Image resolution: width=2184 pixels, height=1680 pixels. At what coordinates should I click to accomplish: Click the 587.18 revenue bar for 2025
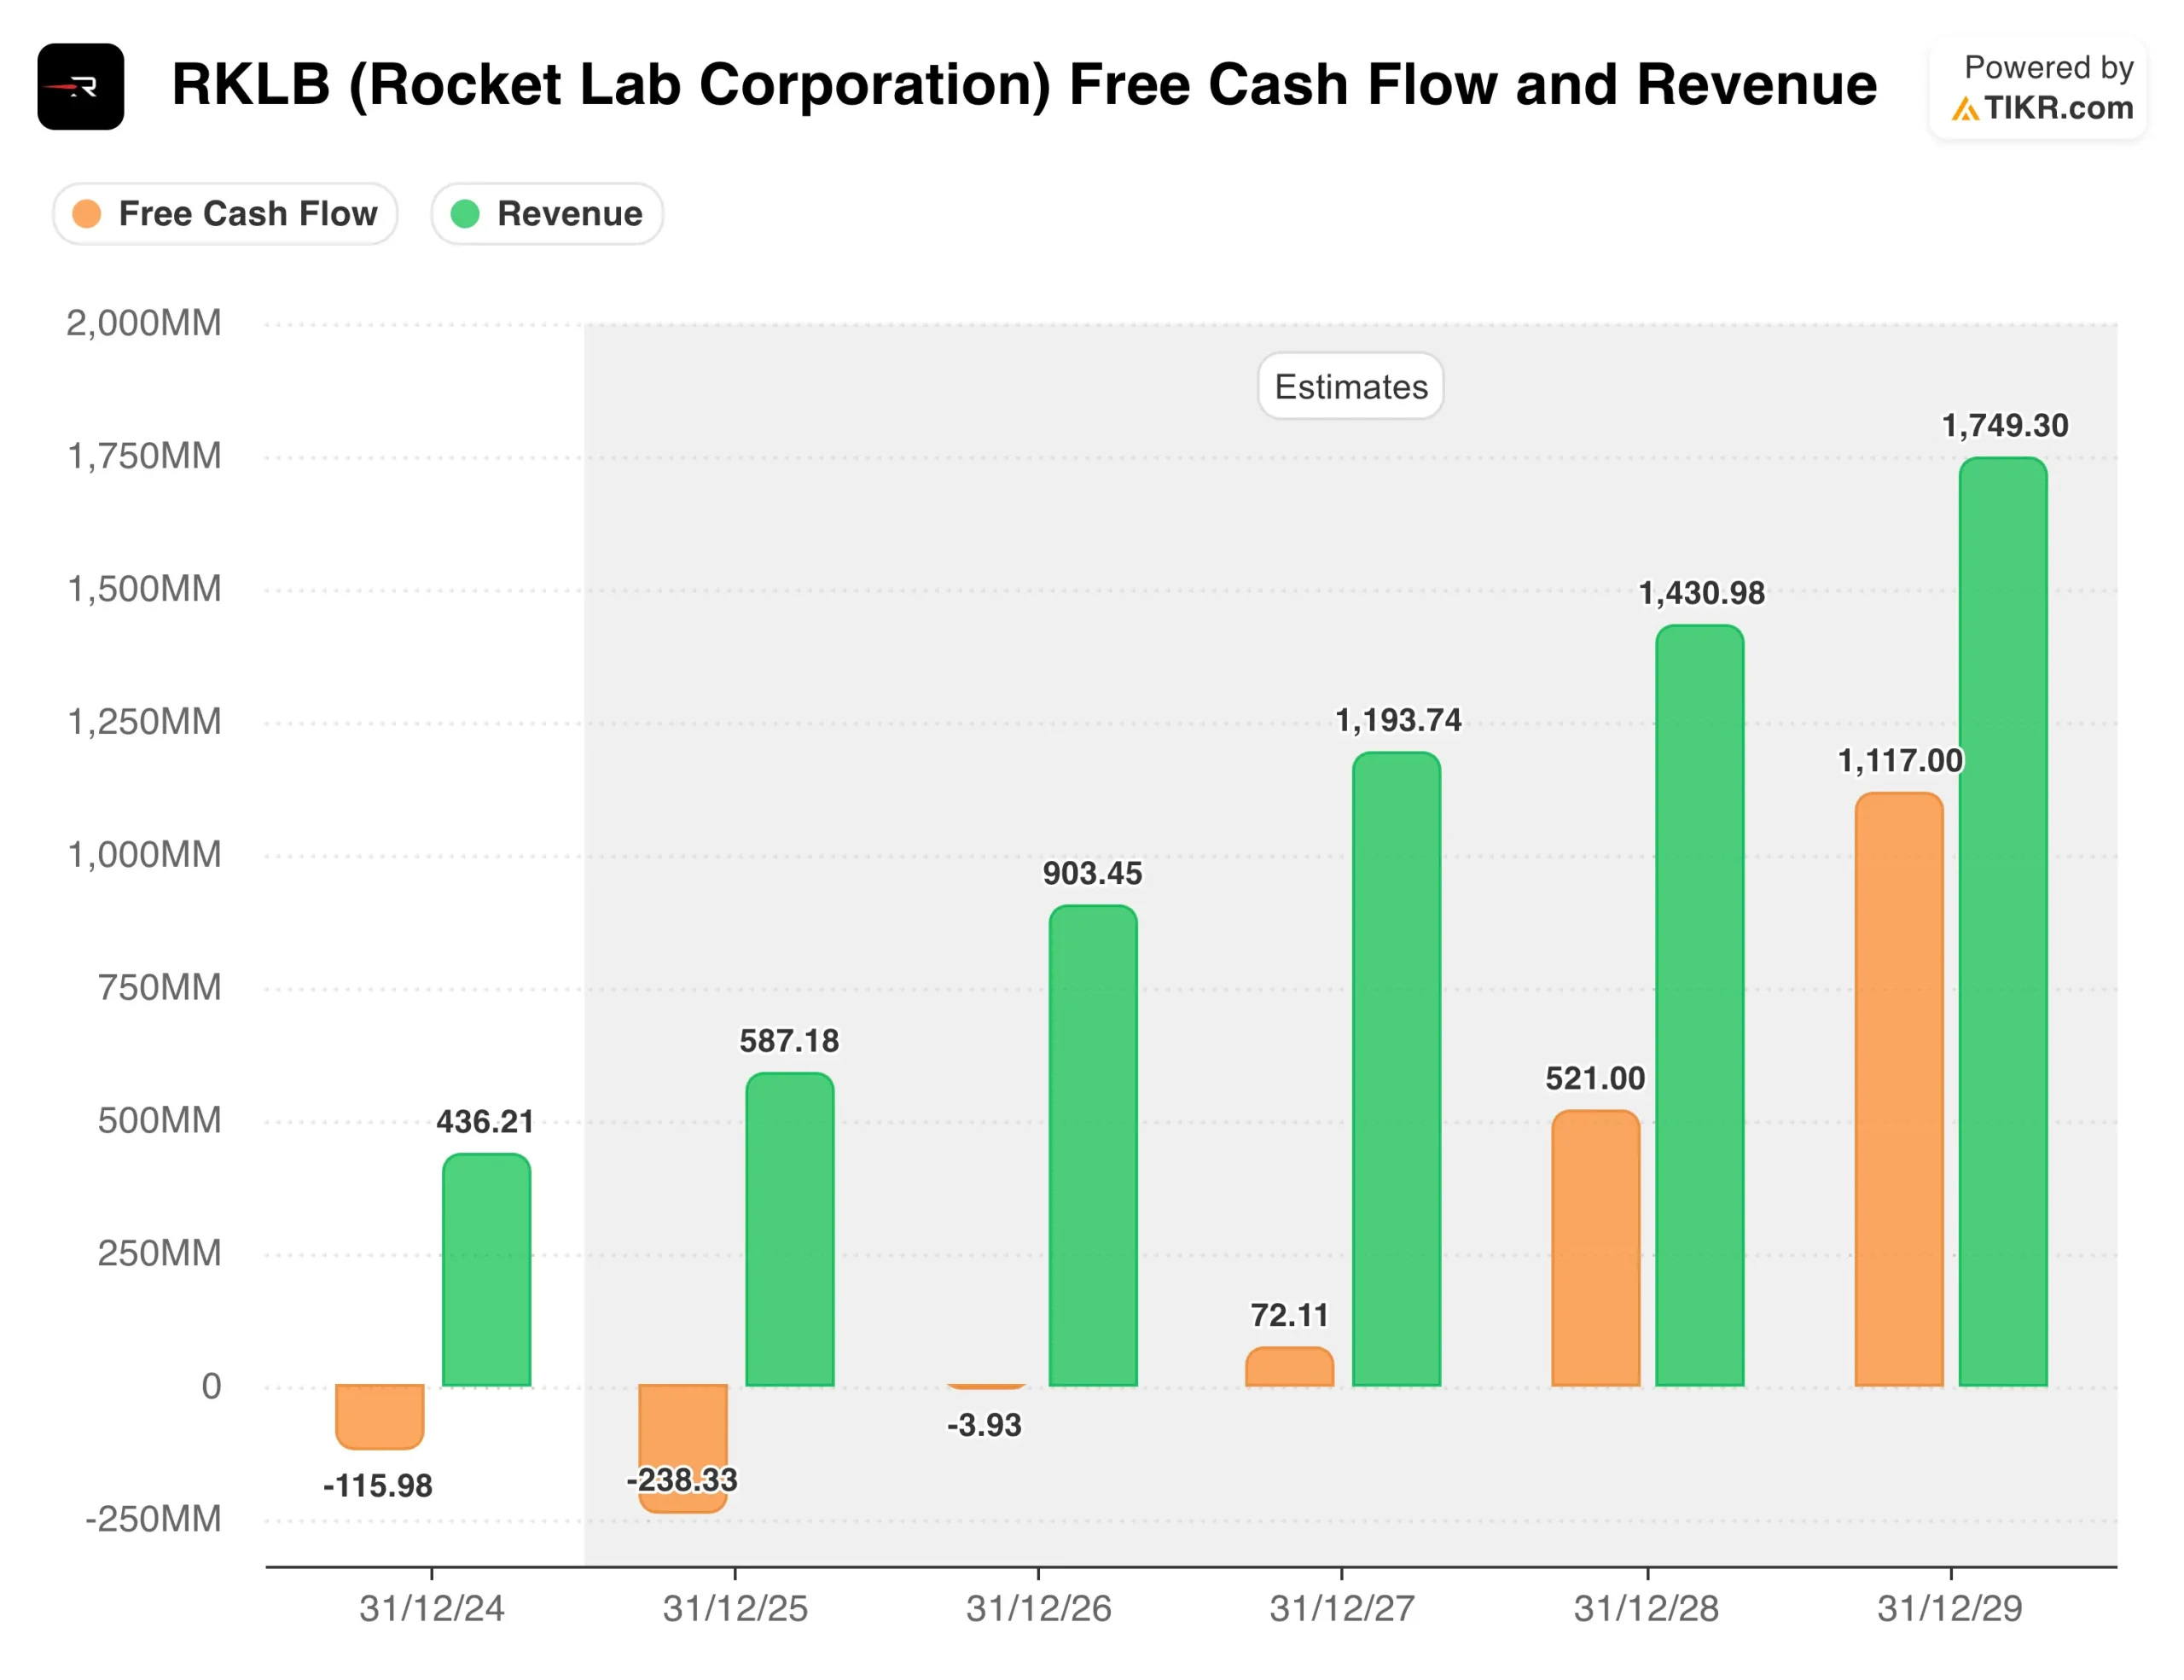789,1230
